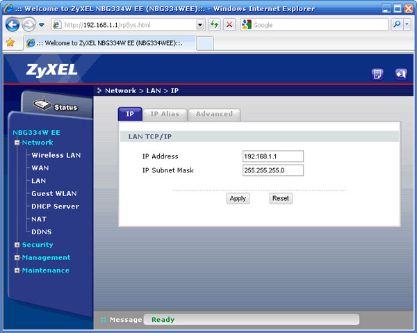Screen dimensions: 417x333
Task: Click the browser Back button
Action: click(x=13, y=24)
